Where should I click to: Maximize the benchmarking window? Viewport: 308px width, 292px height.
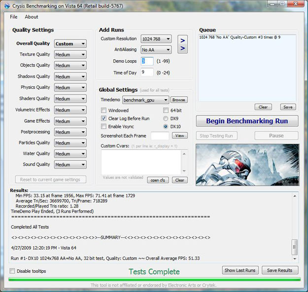click(282, 4)
